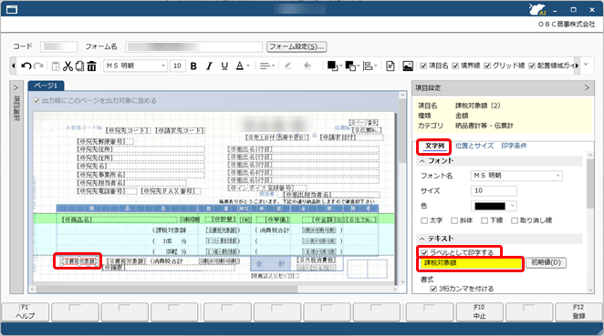Open フォーム設定(S)... dialog

click(x=297, y=47)
